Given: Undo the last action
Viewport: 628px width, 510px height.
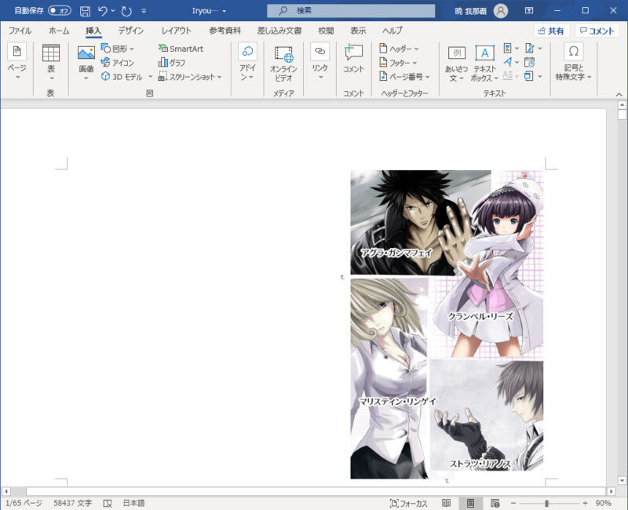Looking at the screenshot, I should pyautogui.click(x=103, y=11).
